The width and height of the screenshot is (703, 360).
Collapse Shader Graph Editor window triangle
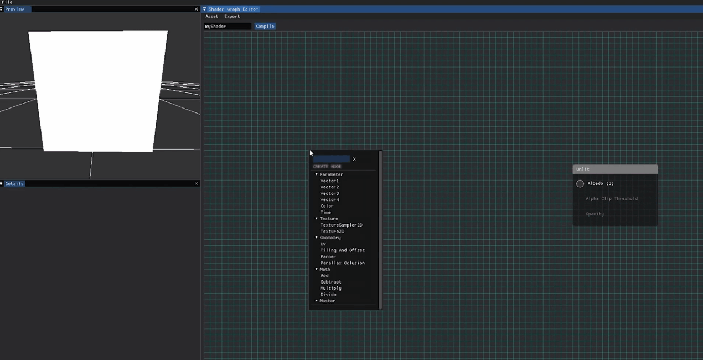coord(204,9)
